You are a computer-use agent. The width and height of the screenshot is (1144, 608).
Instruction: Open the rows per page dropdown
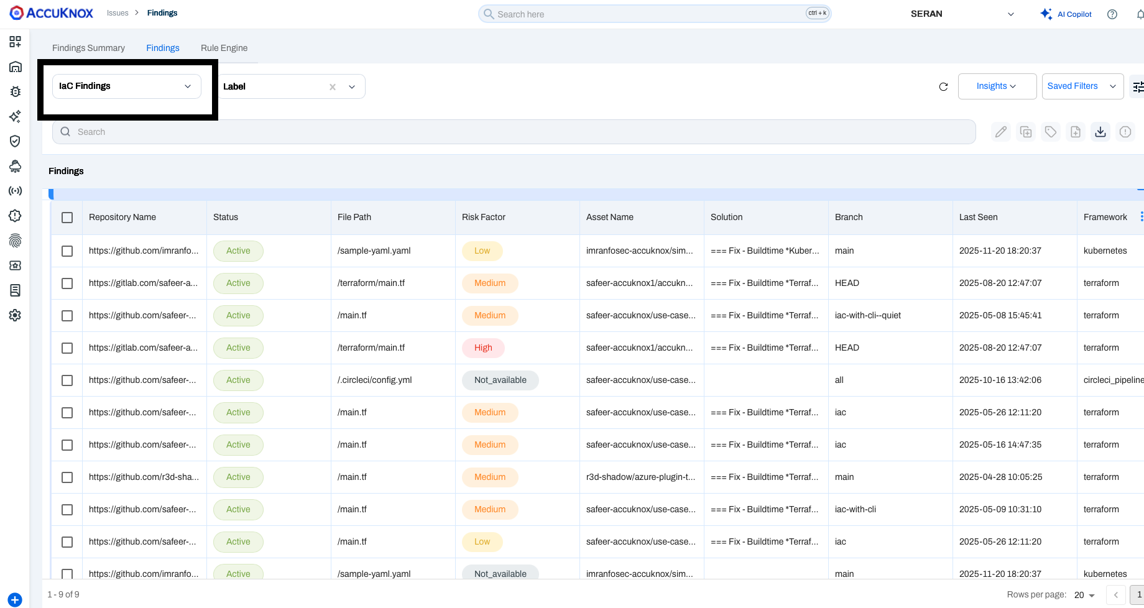point(1085,595)
